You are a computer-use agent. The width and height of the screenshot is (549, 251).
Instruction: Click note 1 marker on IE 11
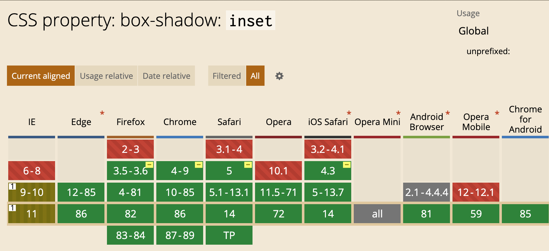pyautogui.click(x=12, y=208)
